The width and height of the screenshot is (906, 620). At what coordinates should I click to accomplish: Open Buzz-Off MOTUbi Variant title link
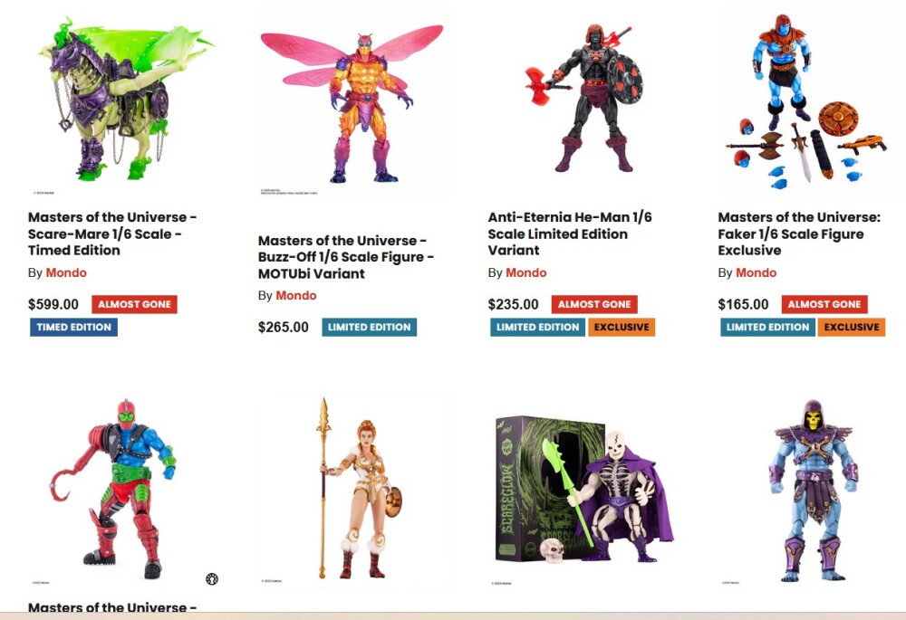(345, 257)
